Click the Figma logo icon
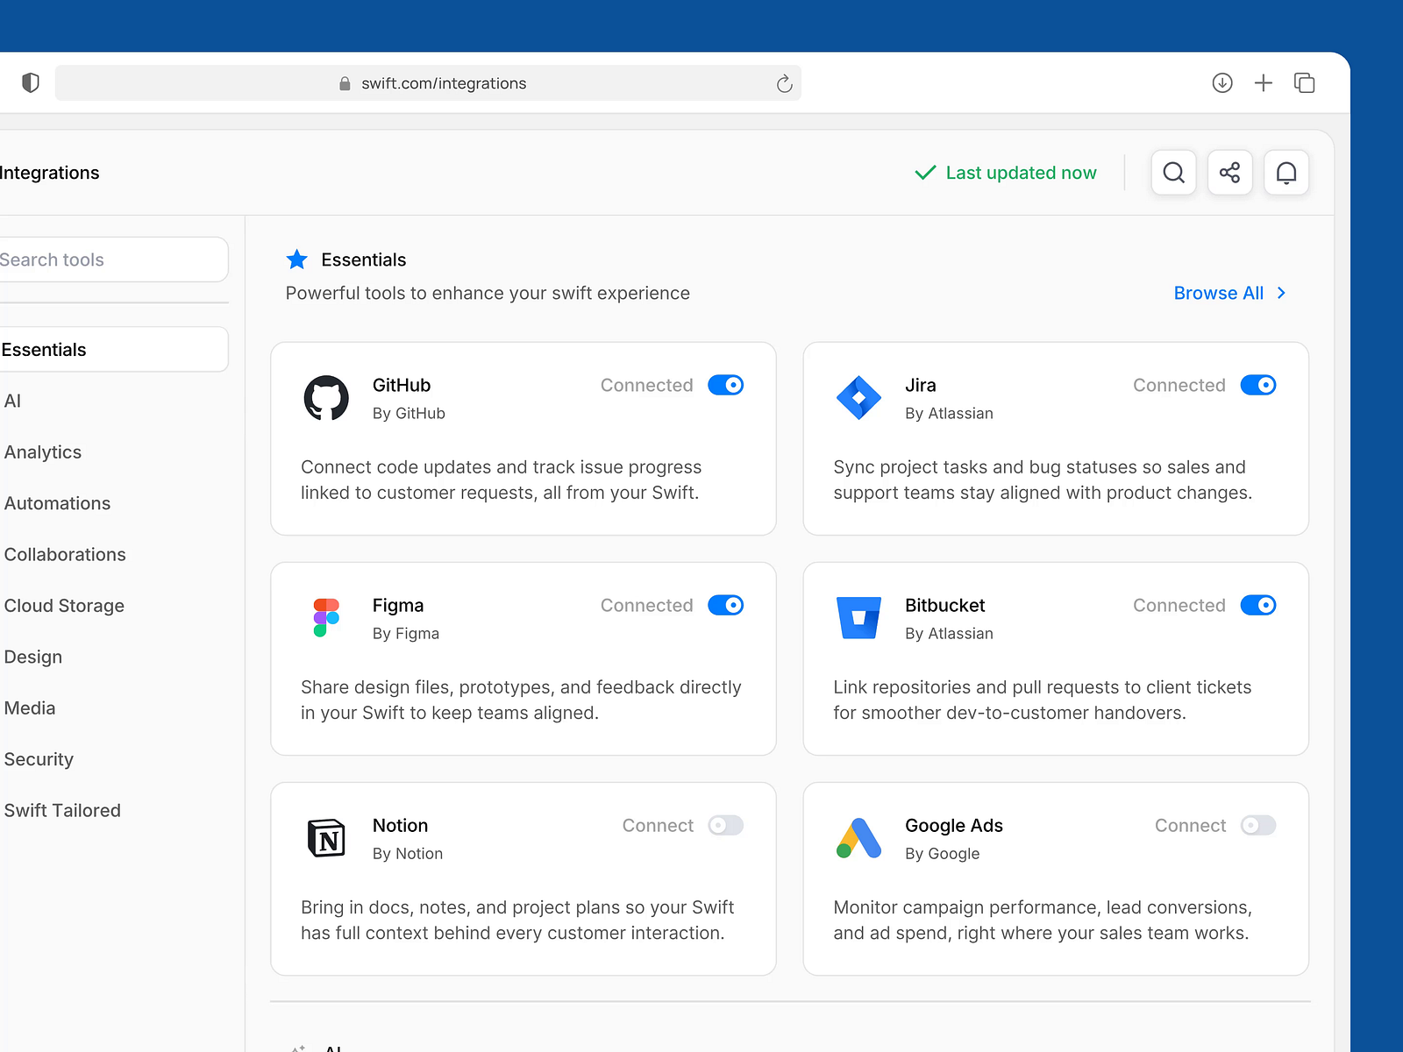 [x=325, y=617]
